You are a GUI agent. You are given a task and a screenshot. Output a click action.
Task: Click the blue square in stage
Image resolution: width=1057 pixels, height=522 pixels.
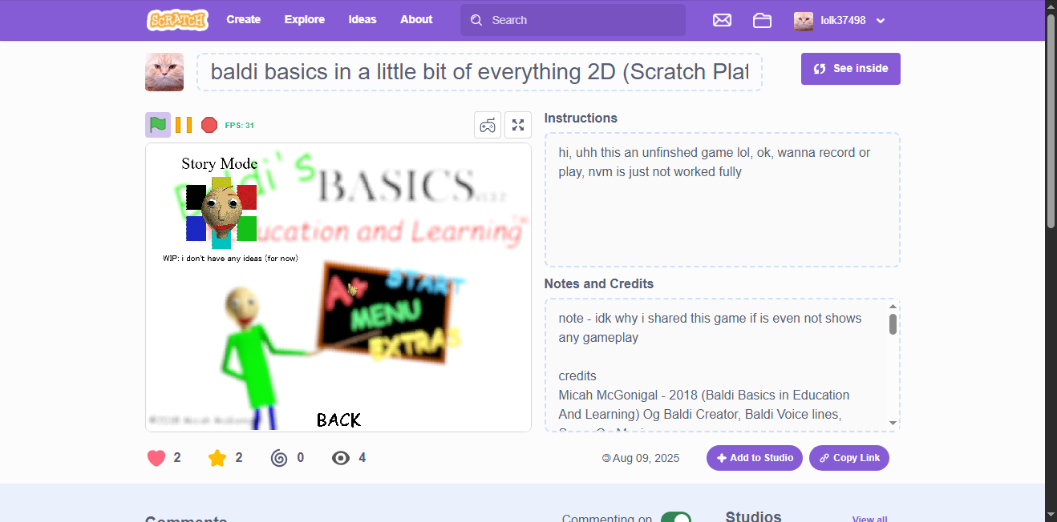(x=196, y=229)
